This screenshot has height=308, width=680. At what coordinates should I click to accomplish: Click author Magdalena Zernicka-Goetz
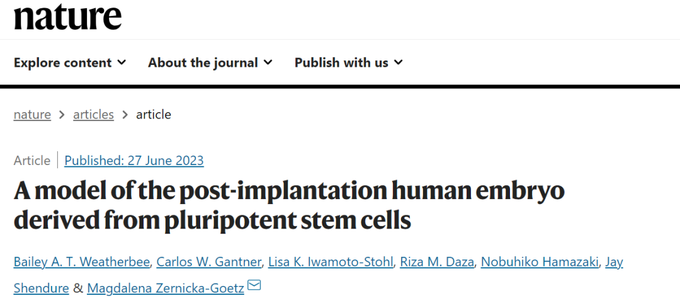[166, 288]
